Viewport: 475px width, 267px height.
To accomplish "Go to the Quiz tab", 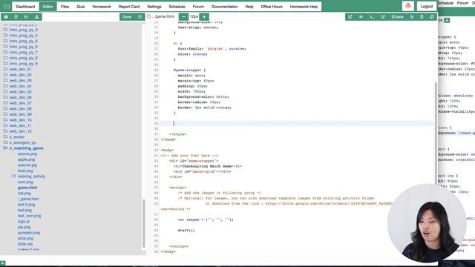I will coord(81,7).
